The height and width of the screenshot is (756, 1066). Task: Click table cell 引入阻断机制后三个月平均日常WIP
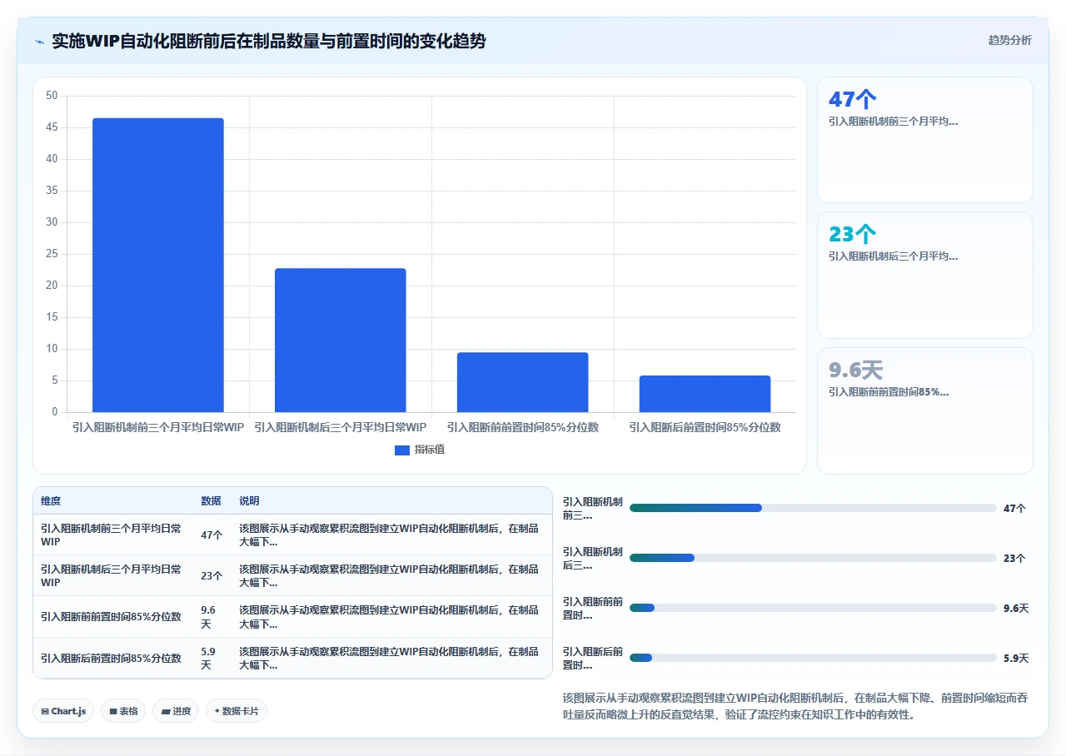tap(112, 576)
